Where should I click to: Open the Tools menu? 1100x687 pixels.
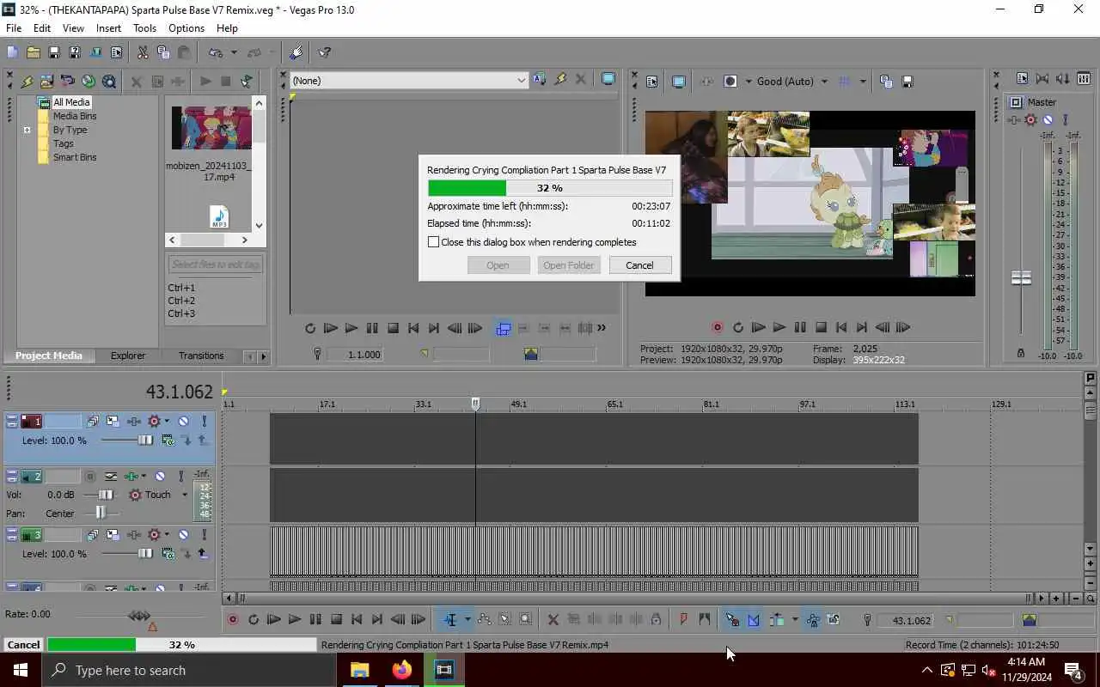pos(144,28)
